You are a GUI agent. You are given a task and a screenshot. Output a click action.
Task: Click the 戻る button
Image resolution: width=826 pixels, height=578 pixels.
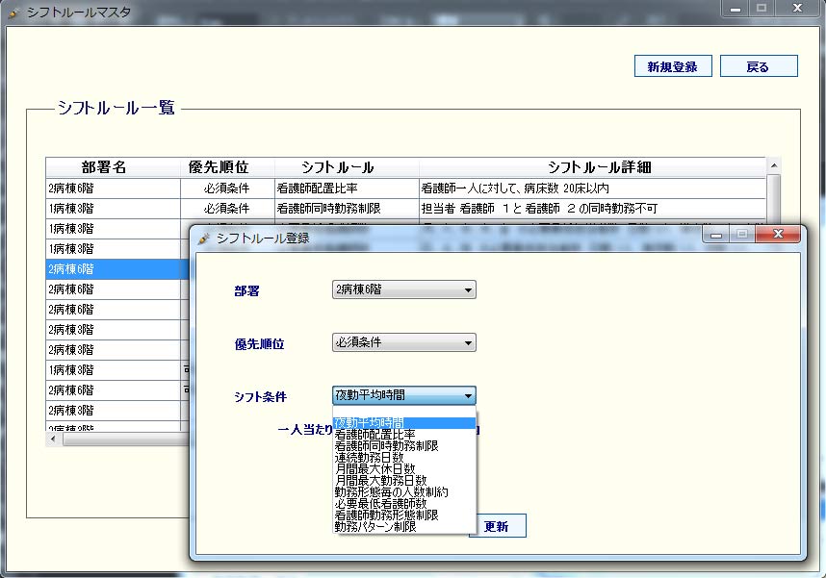(759, 66)
